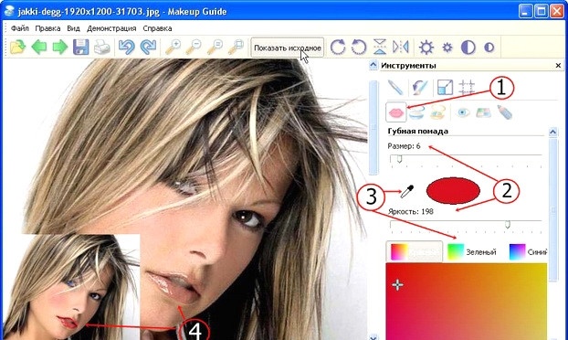568x340 pixels.
Task: Close the Инструменты panel
Action: (558, 65)
